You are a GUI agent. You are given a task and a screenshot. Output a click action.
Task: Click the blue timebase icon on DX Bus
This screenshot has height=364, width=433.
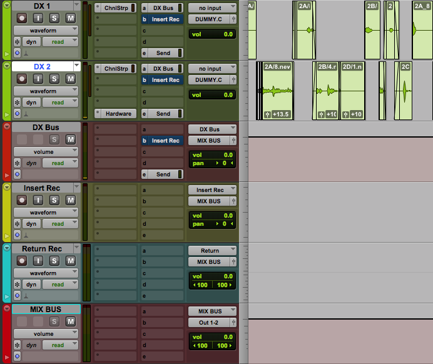pos(17,174)
